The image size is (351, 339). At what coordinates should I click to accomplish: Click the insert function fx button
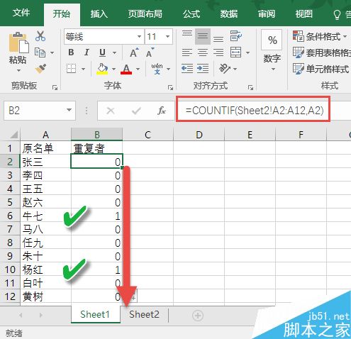click(162, 111)
